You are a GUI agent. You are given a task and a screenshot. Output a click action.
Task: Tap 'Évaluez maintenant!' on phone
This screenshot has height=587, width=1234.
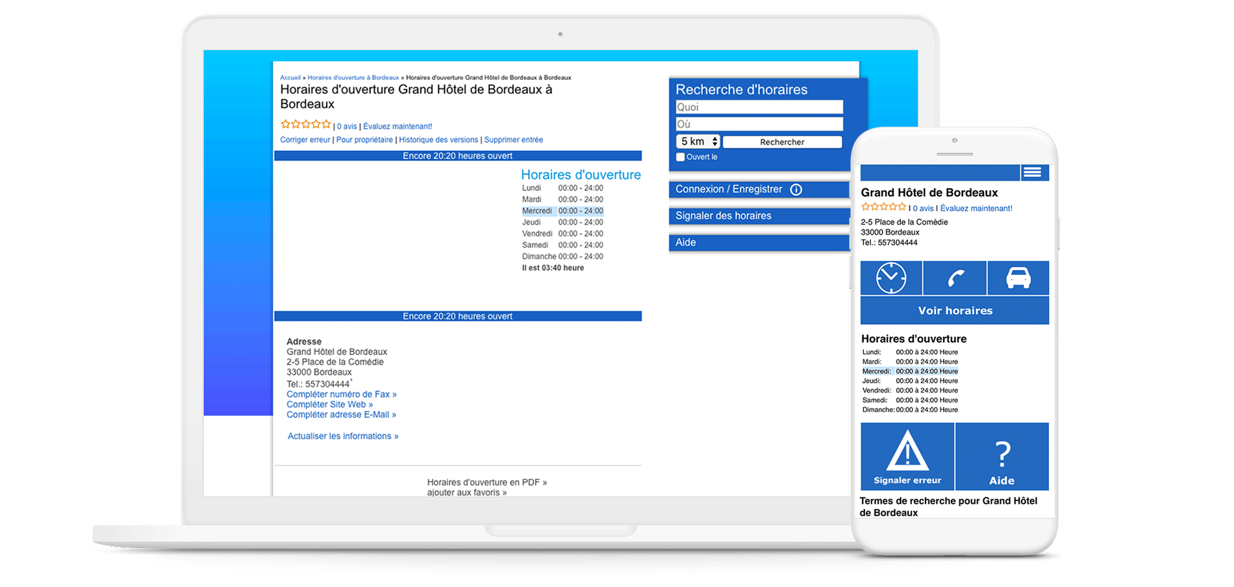pyautogui.click(x=976, y=208)
